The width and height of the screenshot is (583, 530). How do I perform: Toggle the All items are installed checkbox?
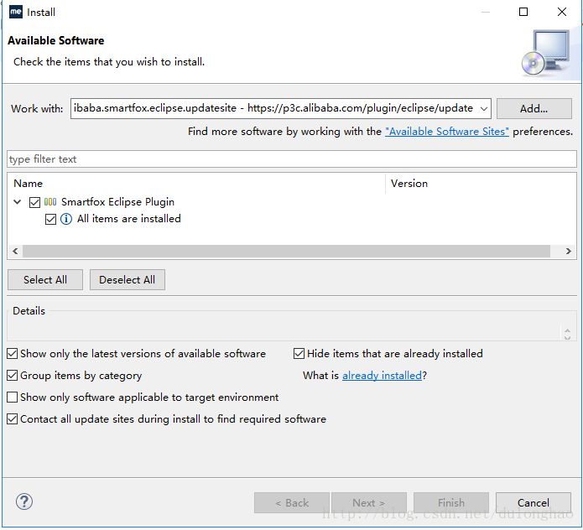click(x=50, y=219)
